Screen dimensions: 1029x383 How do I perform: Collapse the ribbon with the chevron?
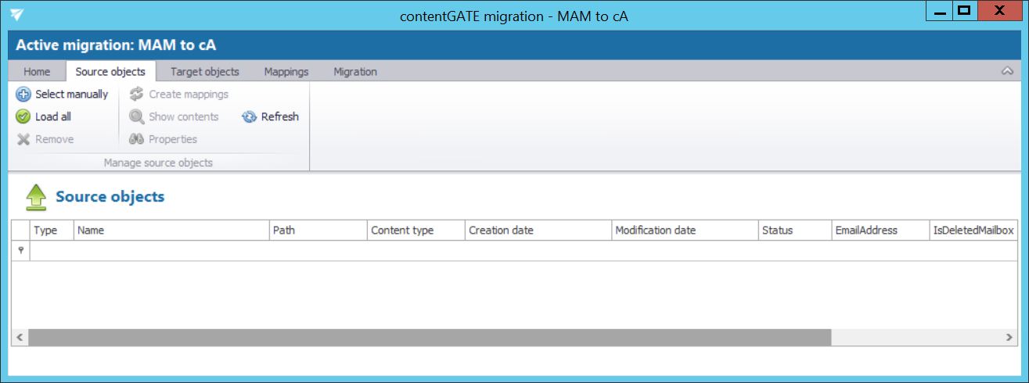pos(1007,72)
